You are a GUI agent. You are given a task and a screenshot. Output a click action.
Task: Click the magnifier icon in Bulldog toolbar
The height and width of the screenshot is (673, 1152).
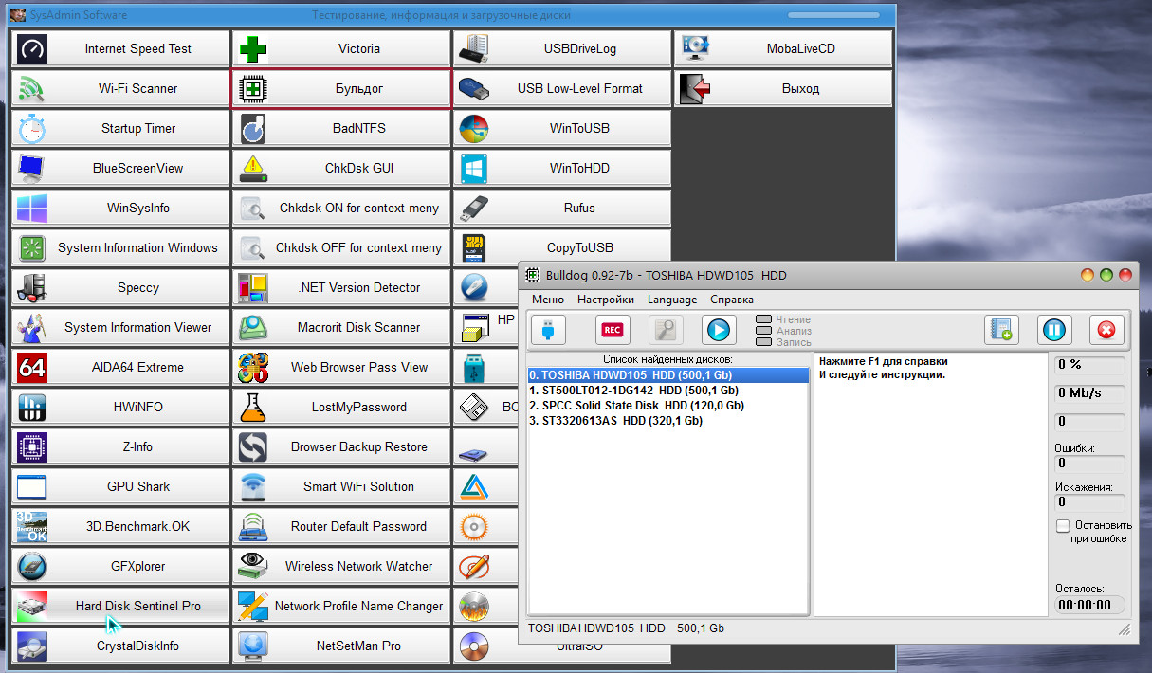tap(666, 330)
